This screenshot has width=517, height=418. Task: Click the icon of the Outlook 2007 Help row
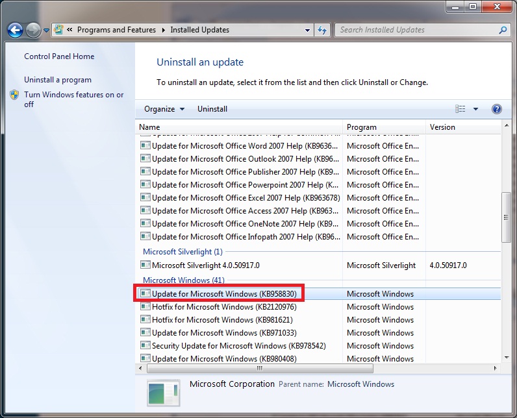(x=145, y=158)
